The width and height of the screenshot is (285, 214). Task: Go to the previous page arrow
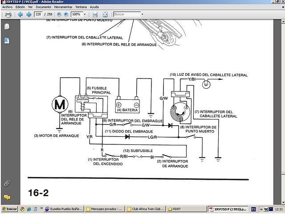point(20,14)
